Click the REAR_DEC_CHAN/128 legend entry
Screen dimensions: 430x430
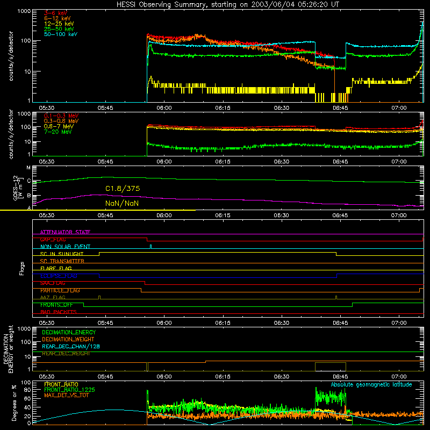(71, 346)
